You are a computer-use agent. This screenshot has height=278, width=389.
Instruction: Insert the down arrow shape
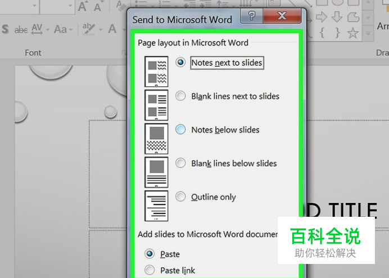click(x=337, y=17)
